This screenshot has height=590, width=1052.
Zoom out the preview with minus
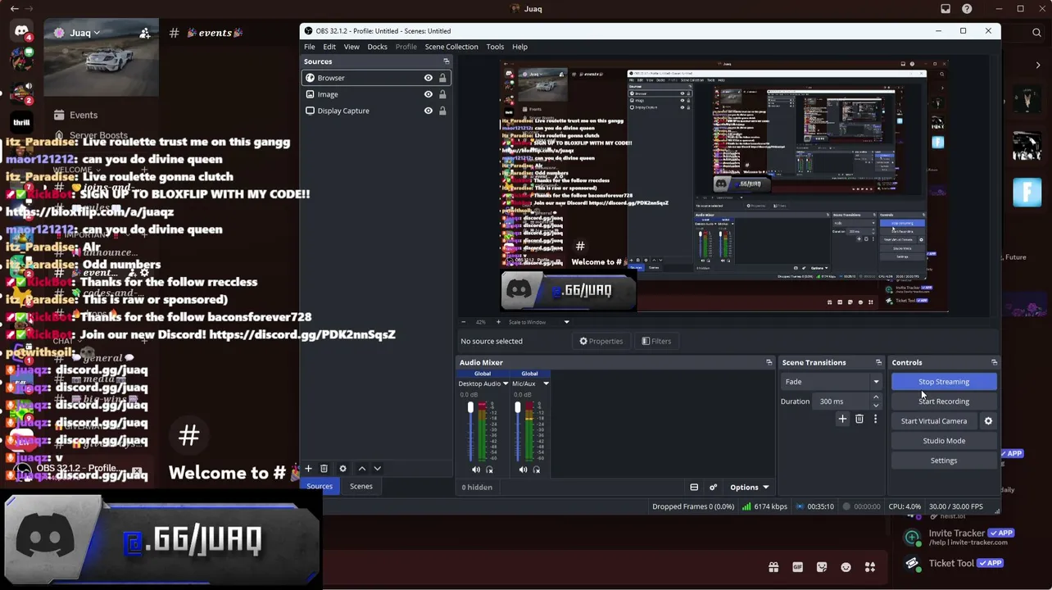[464, 322]
